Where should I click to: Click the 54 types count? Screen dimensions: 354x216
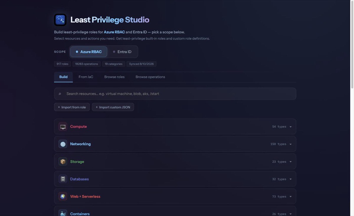[279, 127]
